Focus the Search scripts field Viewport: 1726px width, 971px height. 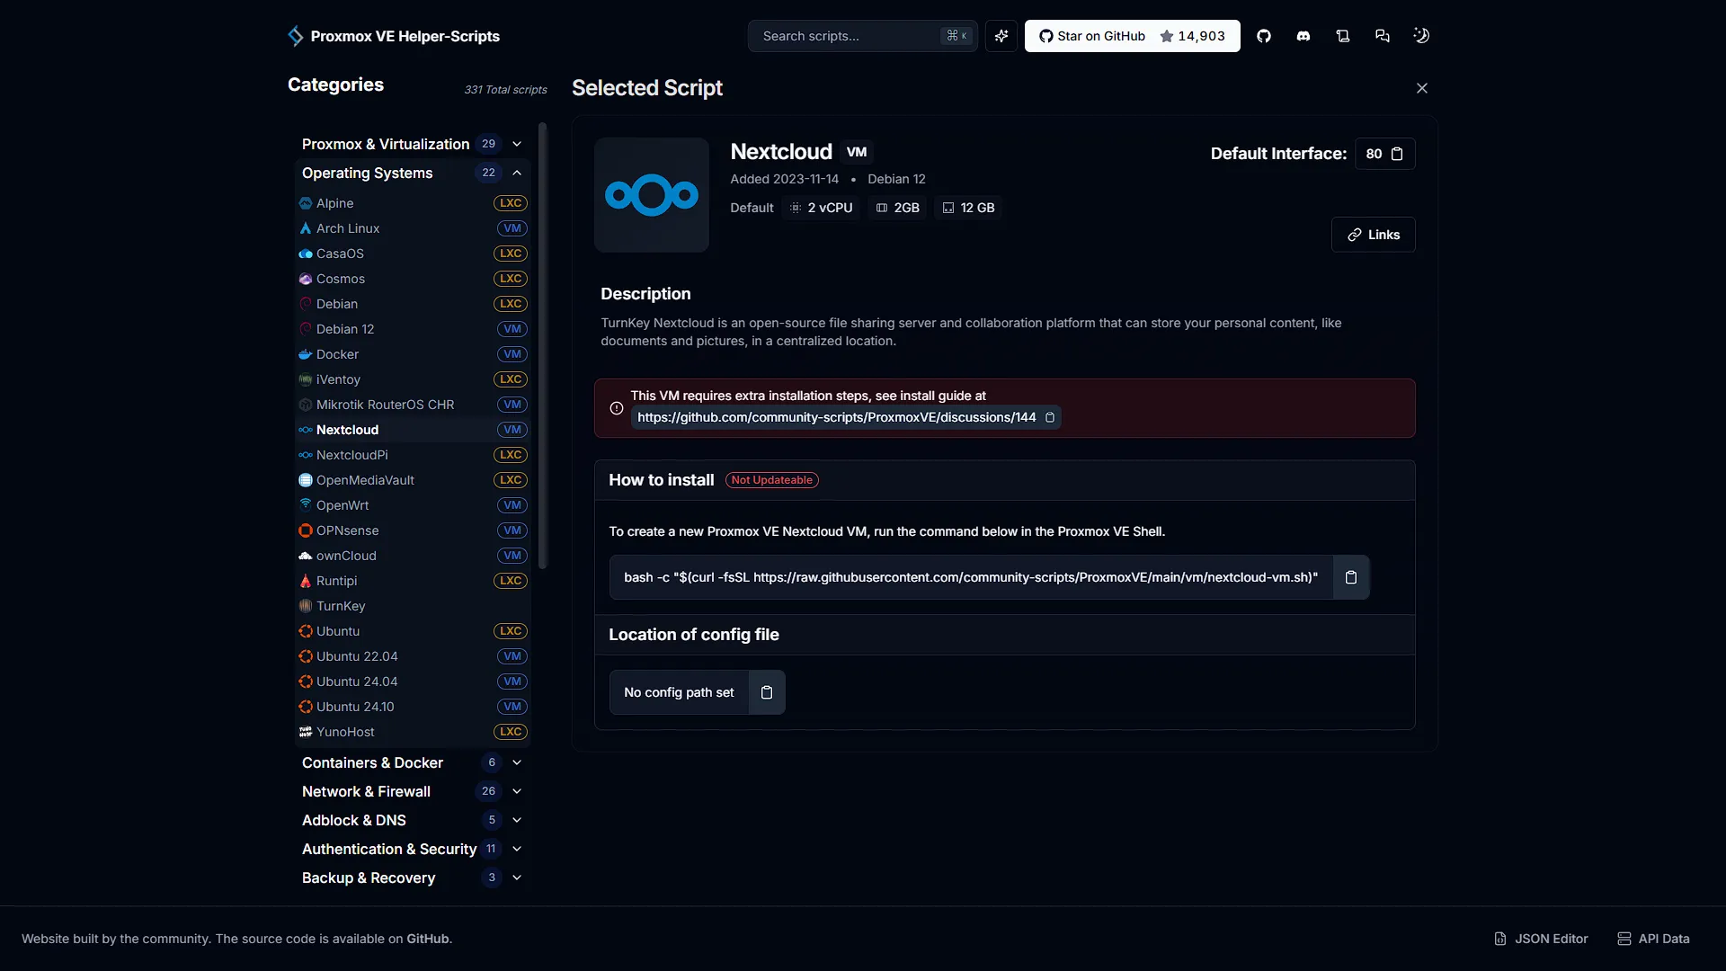[x=862, y=36]
